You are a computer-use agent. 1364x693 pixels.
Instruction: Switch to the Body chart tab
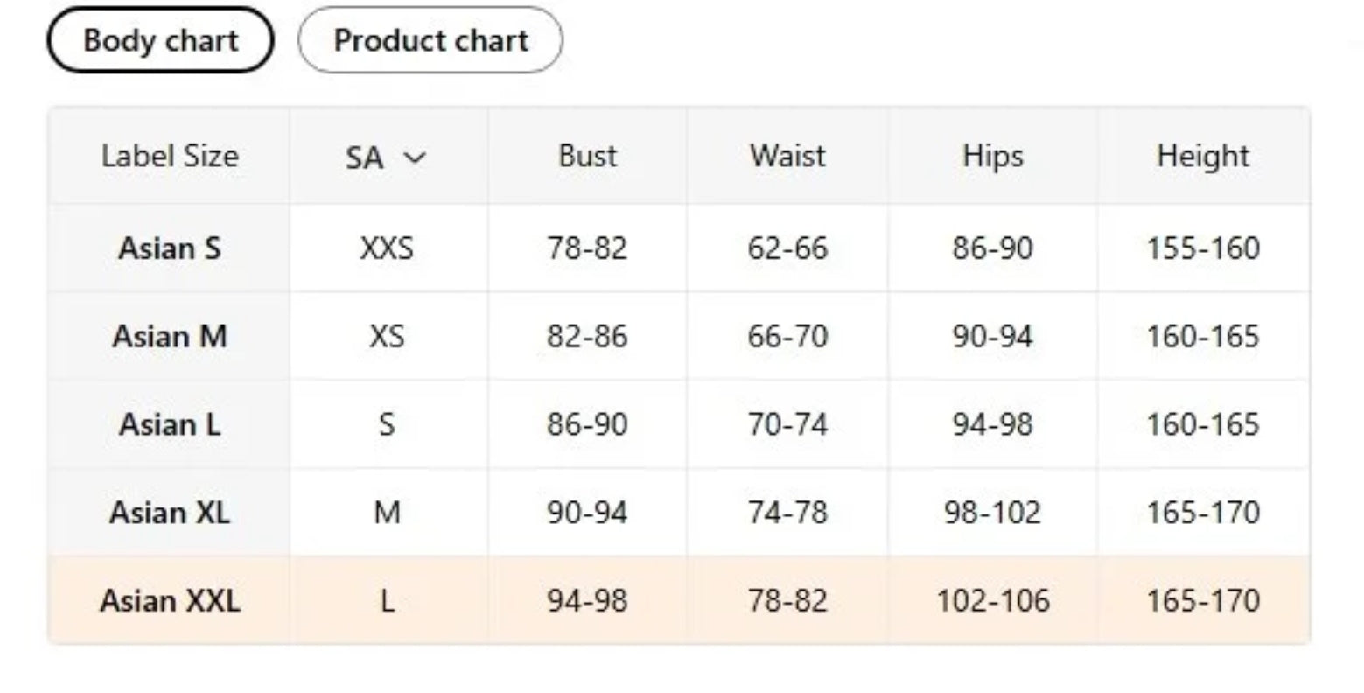pyautogui.click(x=160, y=40)
